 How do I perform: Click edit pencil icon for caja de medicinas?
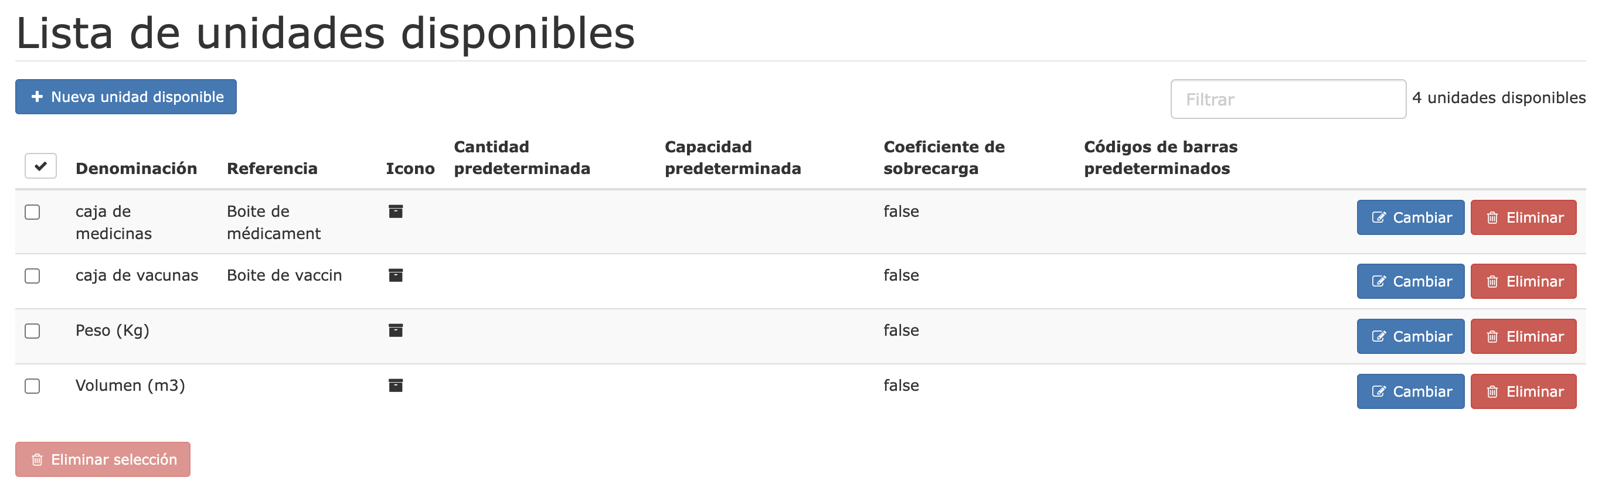(1379, 217)
